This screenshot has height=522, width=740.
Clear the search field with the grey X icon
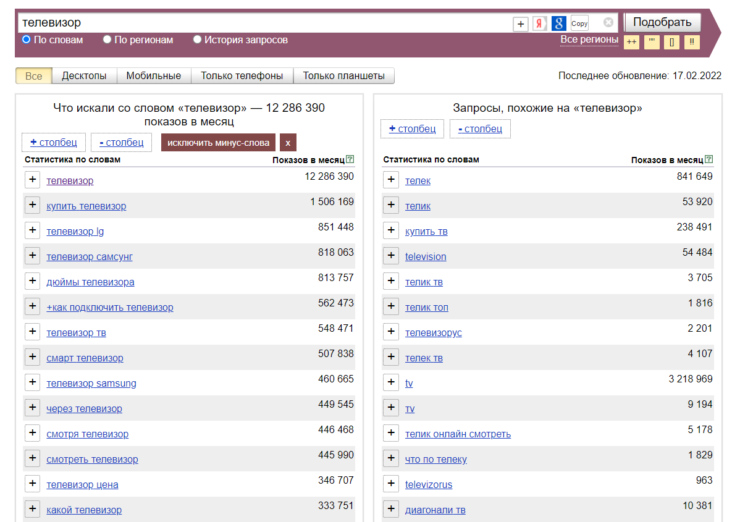[x=608, y=22]
